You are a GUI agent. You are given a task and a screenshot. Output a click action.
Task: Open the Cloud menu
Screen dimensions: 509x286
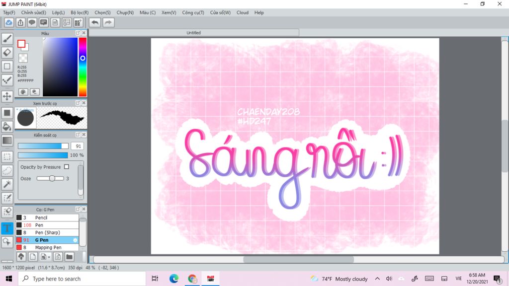click(243, 12)
